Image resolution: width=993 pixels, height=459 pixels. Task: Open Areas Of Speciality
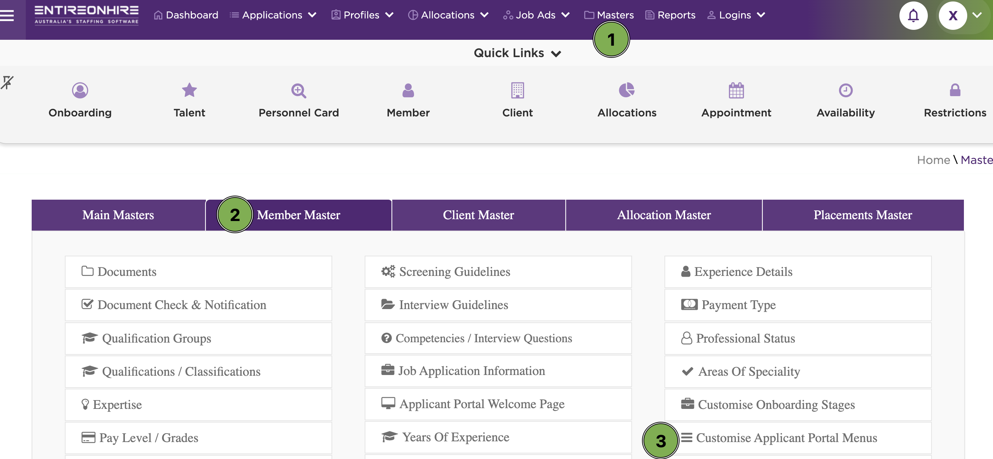click(798, 372)
